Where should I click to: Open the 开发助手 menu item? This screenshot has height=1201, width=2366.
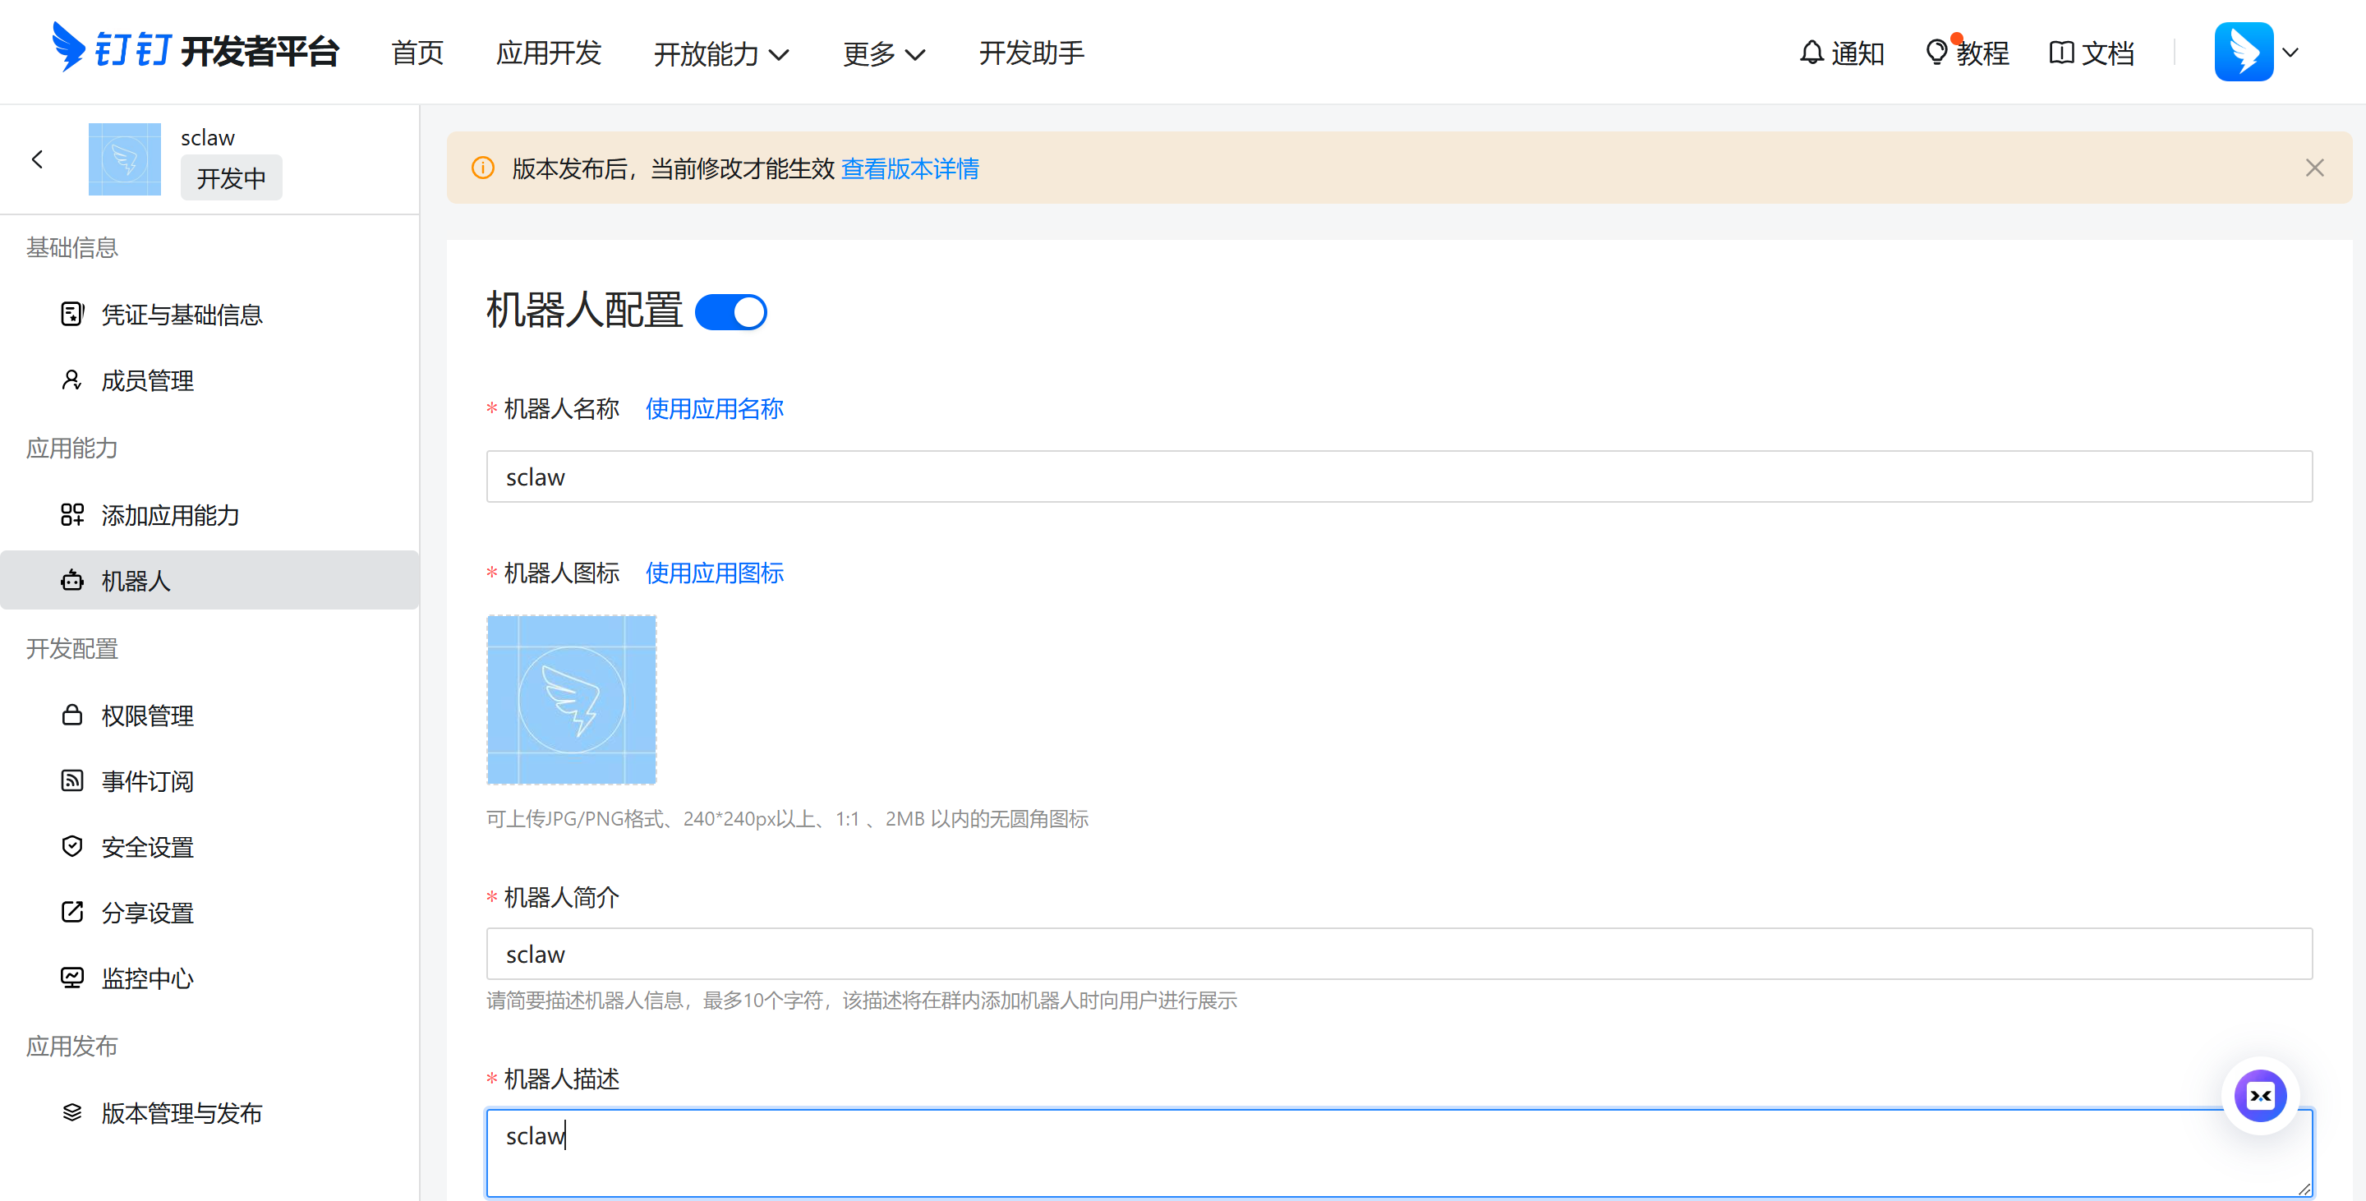click(x=1032, y=53)
